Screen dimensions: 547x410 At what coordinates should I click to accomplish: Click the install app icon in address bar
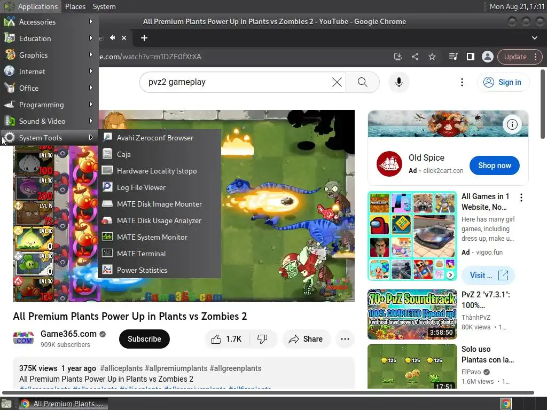397,57
